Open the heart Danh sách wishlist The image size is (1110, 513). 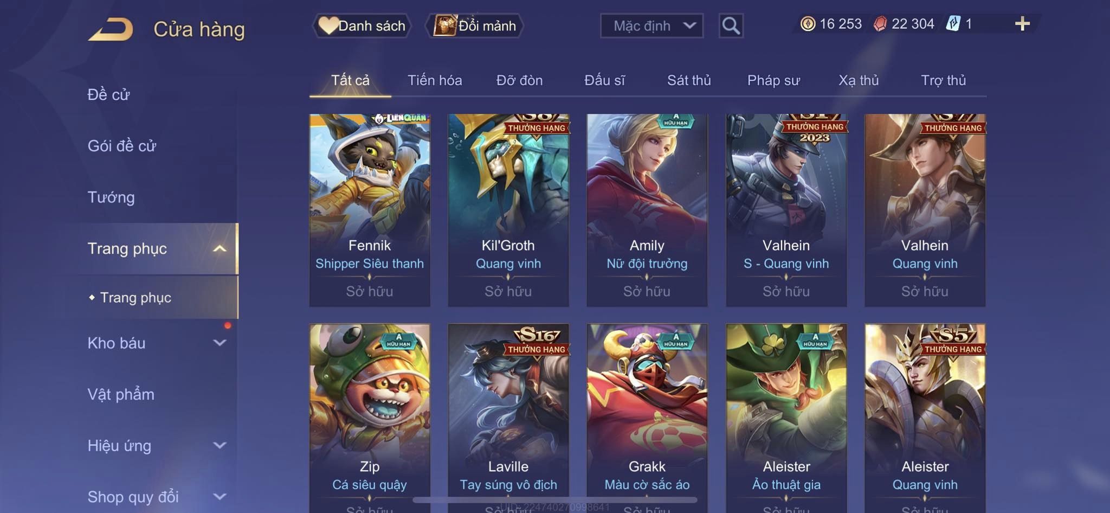click(362, 25)
